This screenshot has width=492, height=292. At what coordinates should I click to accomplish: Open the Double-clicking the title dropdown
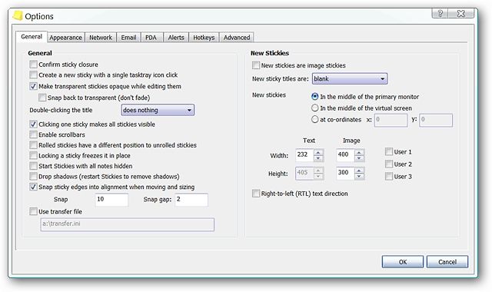158,110
